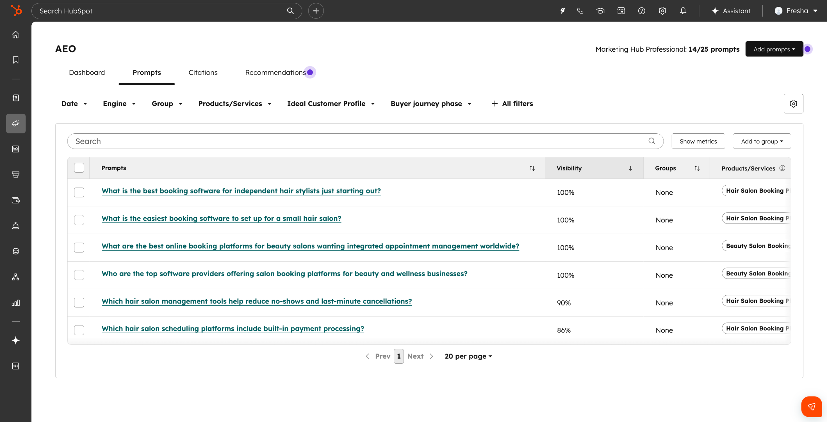Image resolution: width=827 pixels, height=422 pixels.
Task: Open the Sales icon in sidebar
Action: coord(16,175)
